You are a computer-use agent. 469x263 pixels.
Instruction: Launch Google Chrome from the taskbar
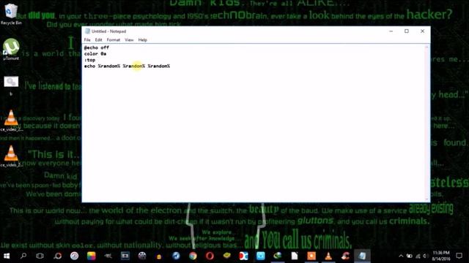coord(193,256)
